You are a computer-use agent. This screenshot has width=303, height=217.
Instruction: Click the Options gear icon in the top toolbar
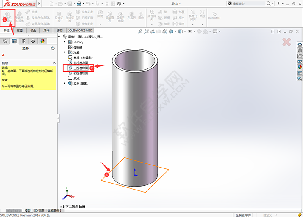[x=119, y=4]
